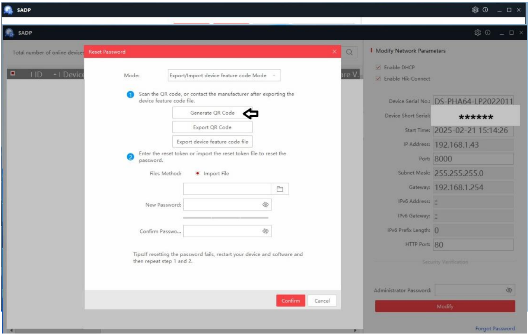Click the search magnifier icon in device list
This screenshot has width=528, height=335.
(x=349, y=52)
